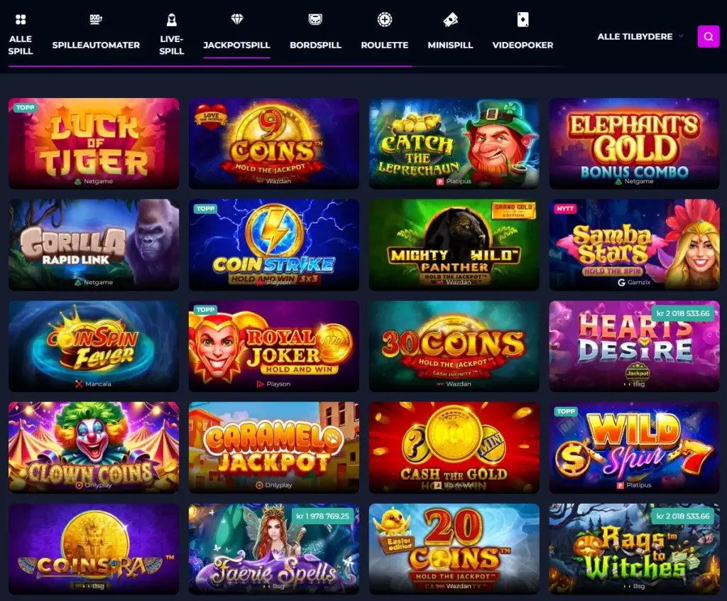Click the Minispill dice icon
The image size is (727, 601).
[450, 19]
